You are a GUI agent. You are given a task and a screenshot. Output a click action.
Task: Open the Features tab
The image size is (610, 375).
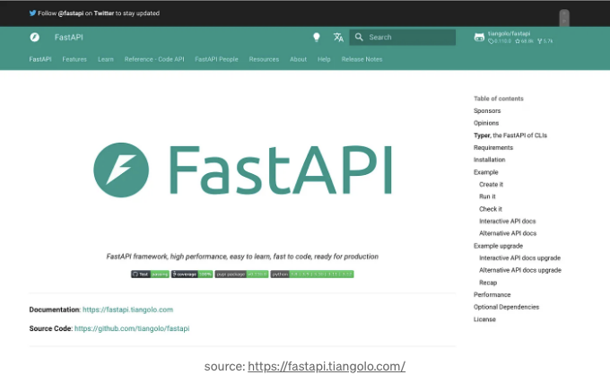point(74,59)
